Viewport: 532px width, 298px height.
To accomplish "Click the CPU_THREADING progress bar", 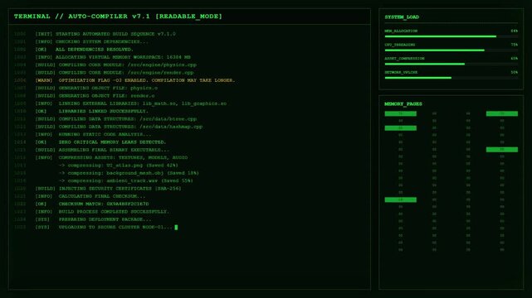I will pos(451,50).
